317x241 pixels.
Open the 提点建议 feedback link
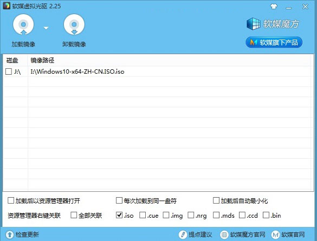click(x=200, y=235)
